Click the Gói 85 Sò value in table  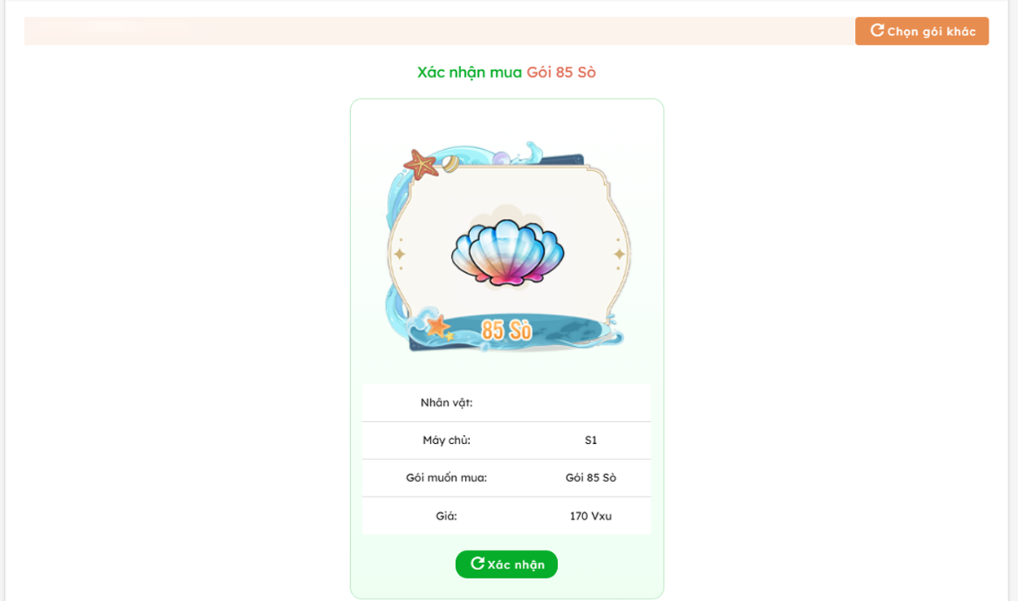pos(590,478)
